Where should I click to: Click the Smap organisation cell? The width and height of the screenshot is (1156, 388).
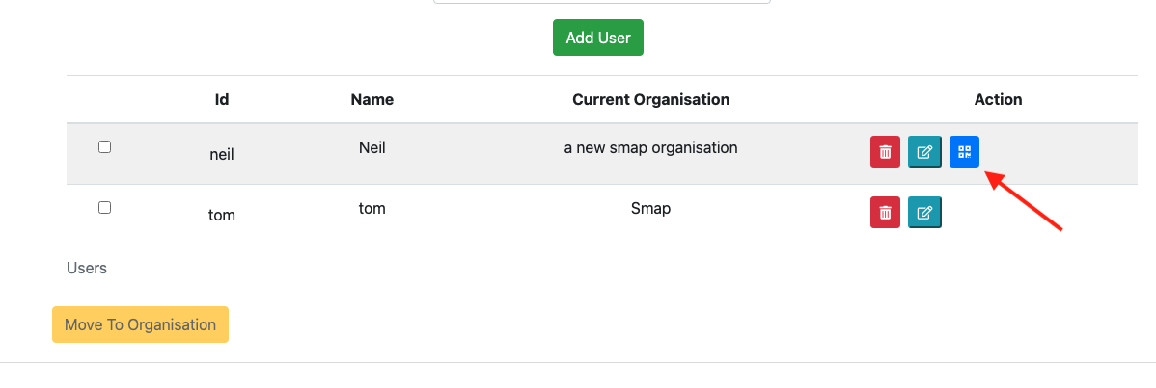(x=651, y=208)
